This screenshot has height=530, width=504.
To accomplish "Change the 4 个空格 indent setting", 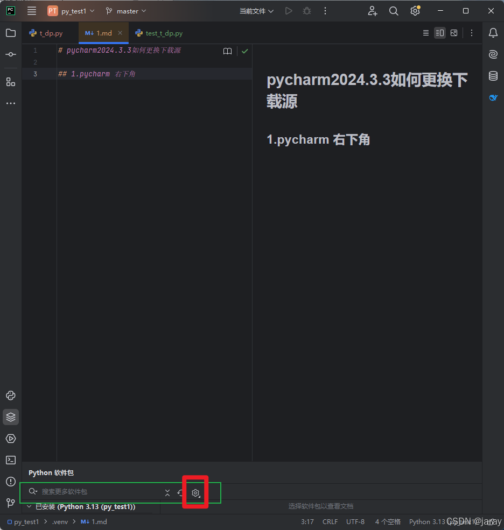I will point(388,522).
